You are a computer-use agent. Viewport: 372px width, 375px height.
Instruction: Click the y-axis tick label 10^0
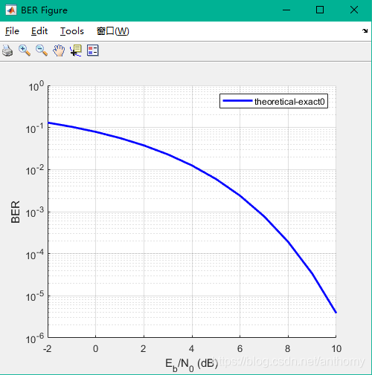(36, 86)
